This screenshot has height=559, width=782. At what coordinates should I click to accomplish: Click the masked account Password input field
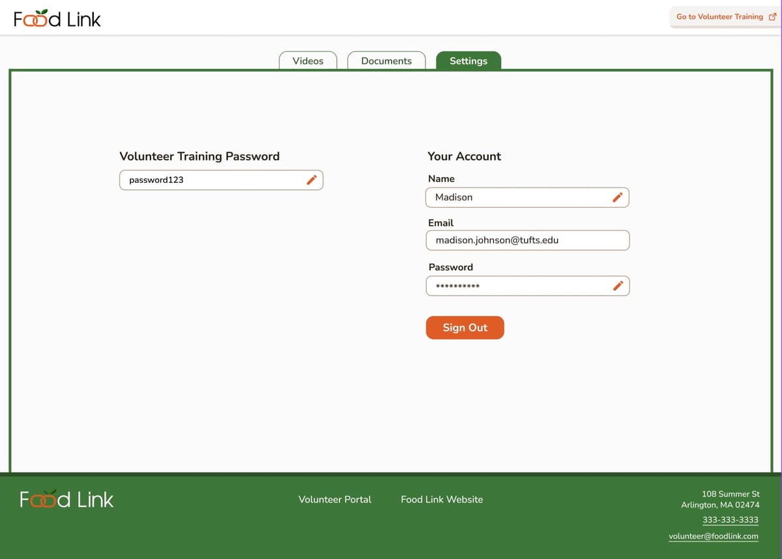(x=515, y=286)
